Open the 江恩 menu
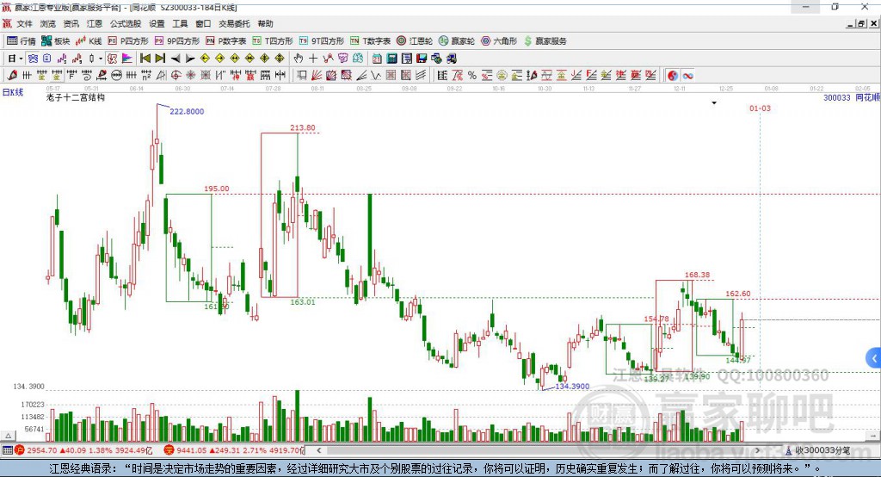 (x=95, y=23)
